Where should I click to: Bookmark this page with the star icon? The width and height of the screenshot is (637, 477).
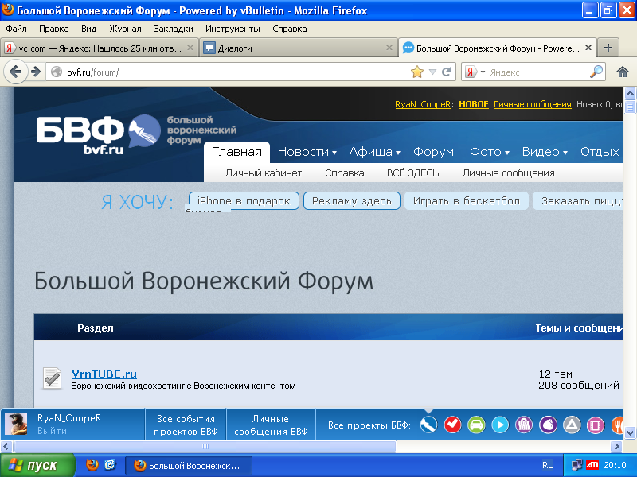pos(416,72)
